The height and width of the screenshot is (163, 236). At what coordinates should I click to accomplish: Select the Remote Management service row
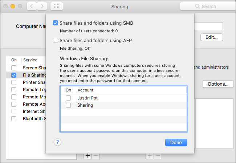[26, 97]
